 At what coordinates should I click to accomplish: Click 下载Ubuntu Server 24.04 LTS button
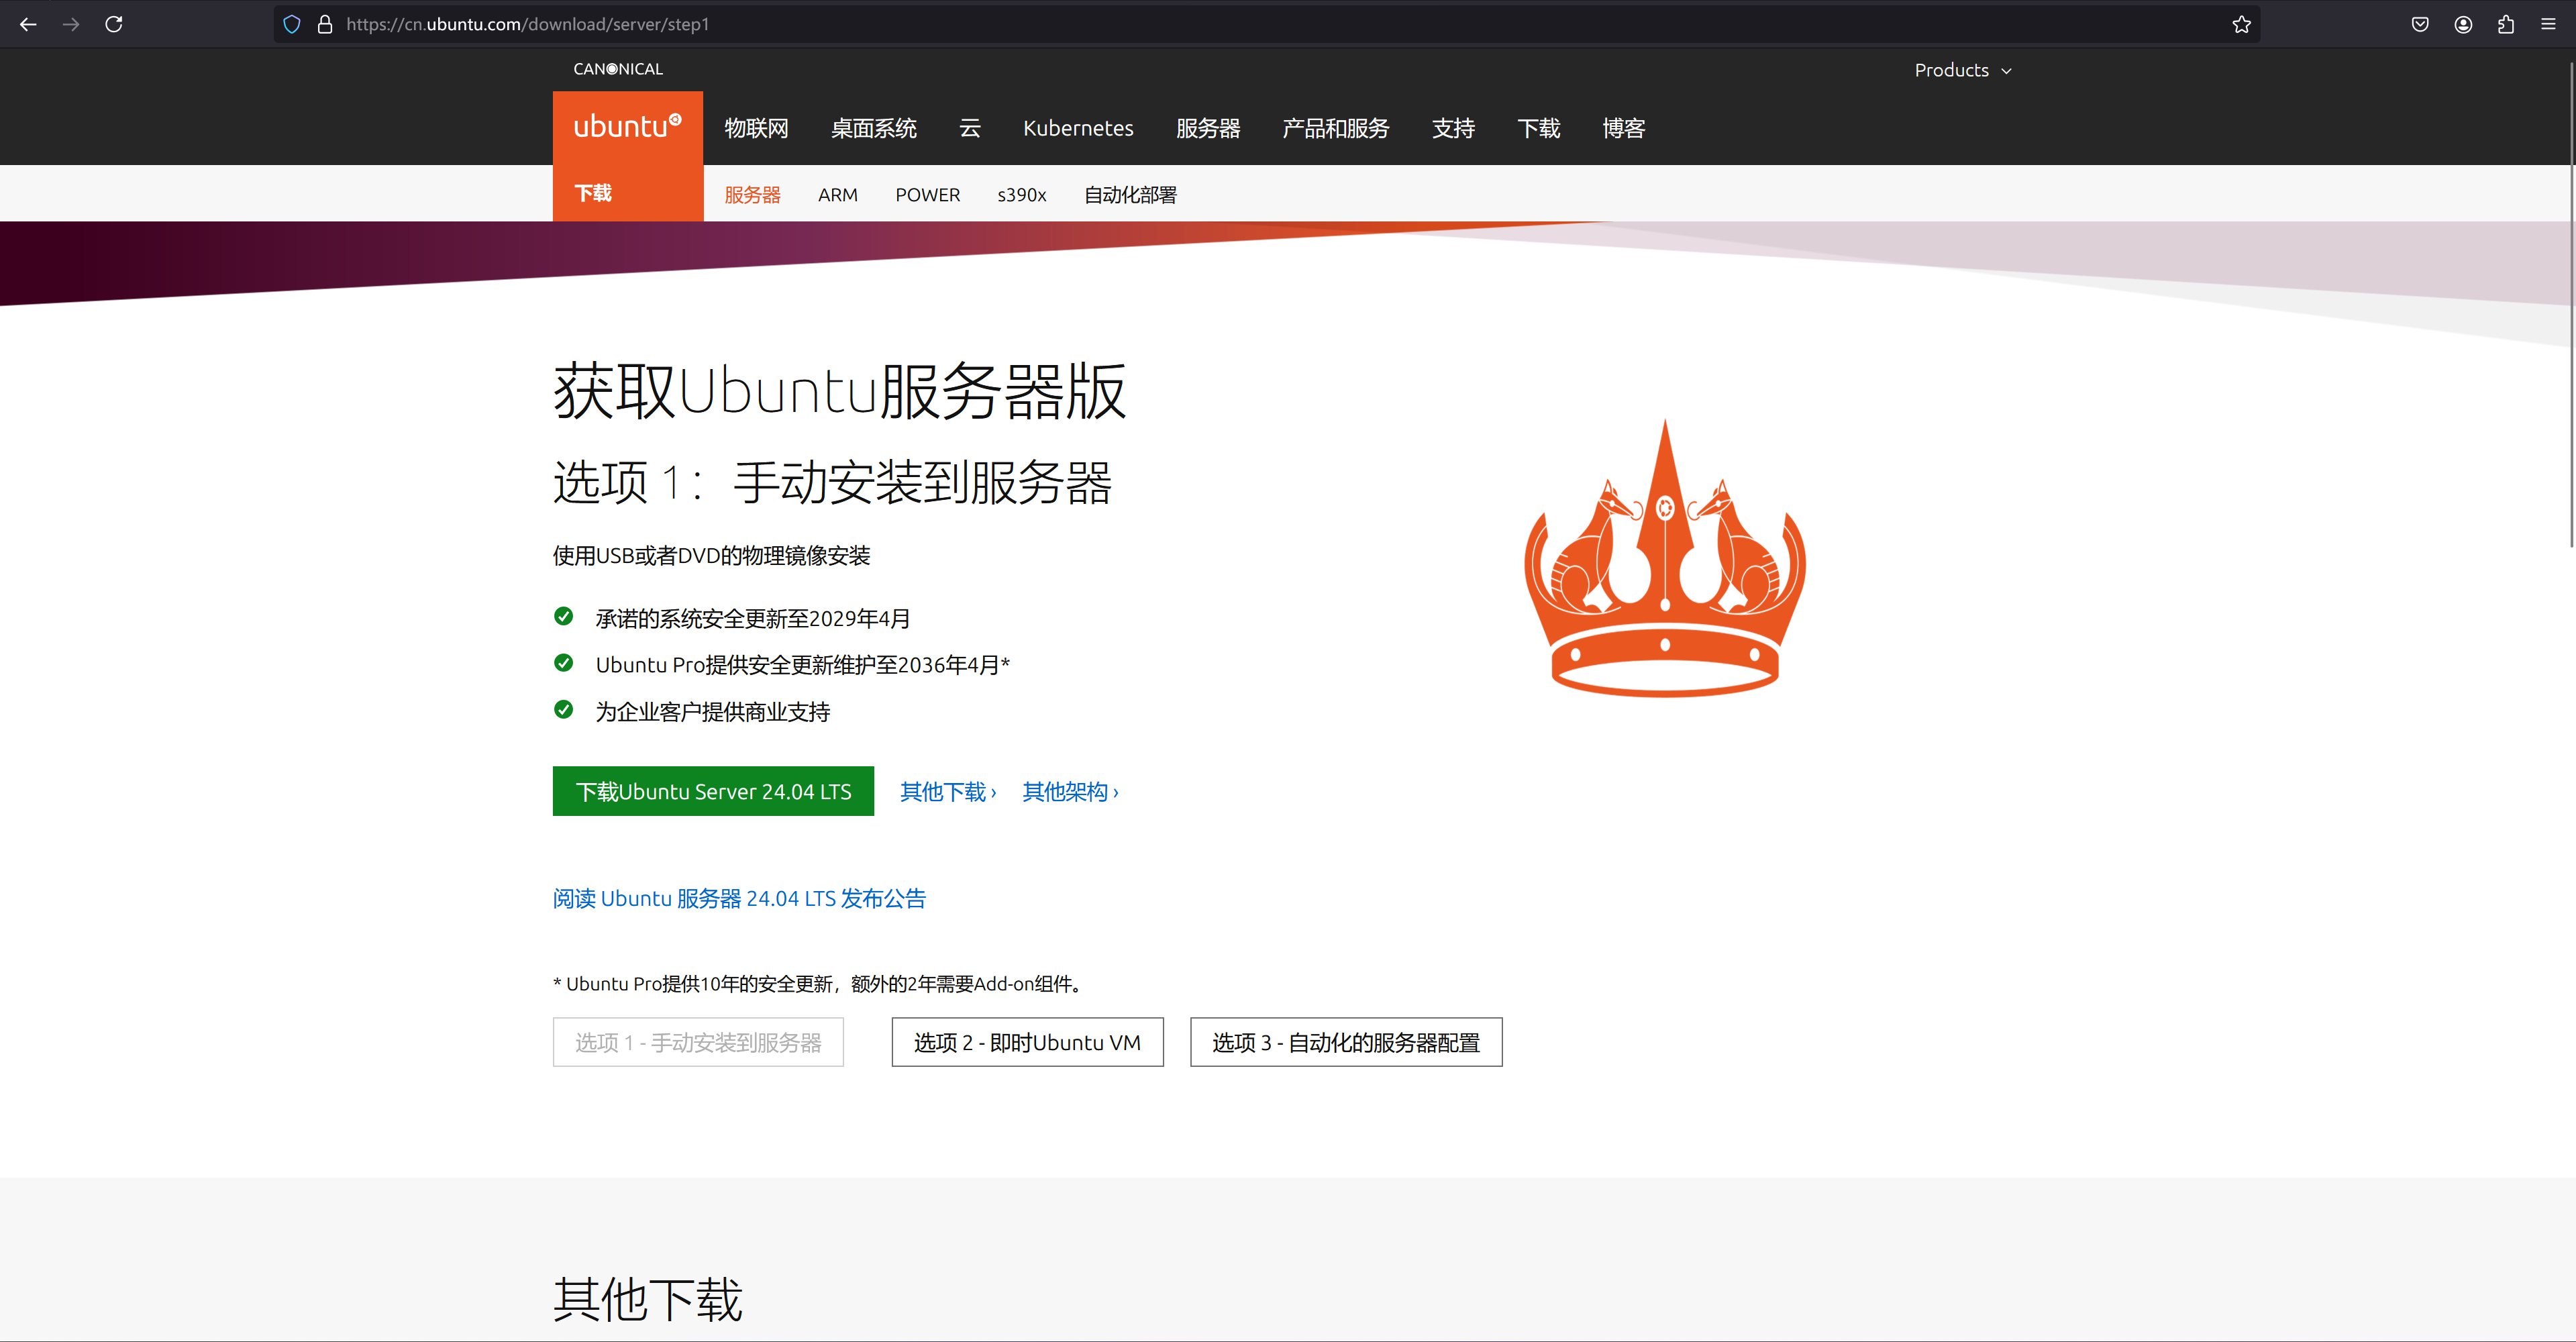click(713, 791)
